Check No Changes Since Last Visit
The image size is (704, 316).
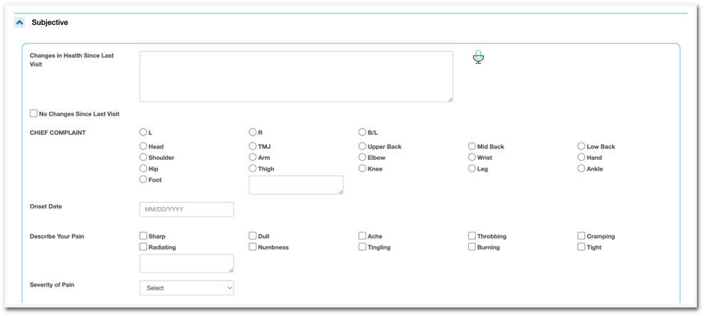pos(33,113)
